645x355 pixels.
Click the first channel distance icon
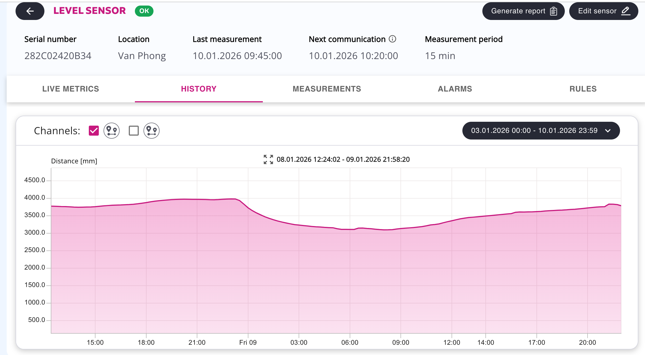click(x=112, y=131)
